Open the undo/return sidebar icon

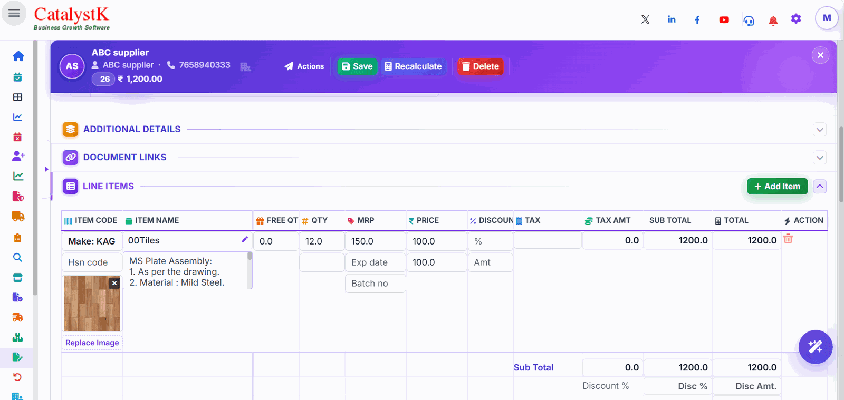(x=17, y=377)
